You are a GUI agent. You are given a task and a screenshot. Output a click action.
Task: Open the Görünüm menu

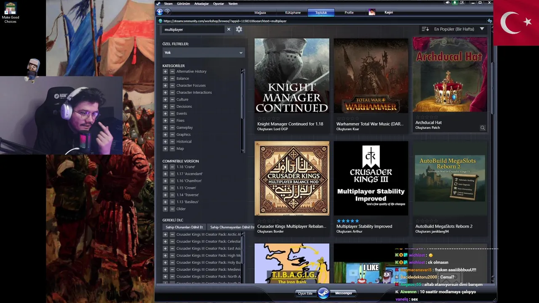tap(183, 3)
